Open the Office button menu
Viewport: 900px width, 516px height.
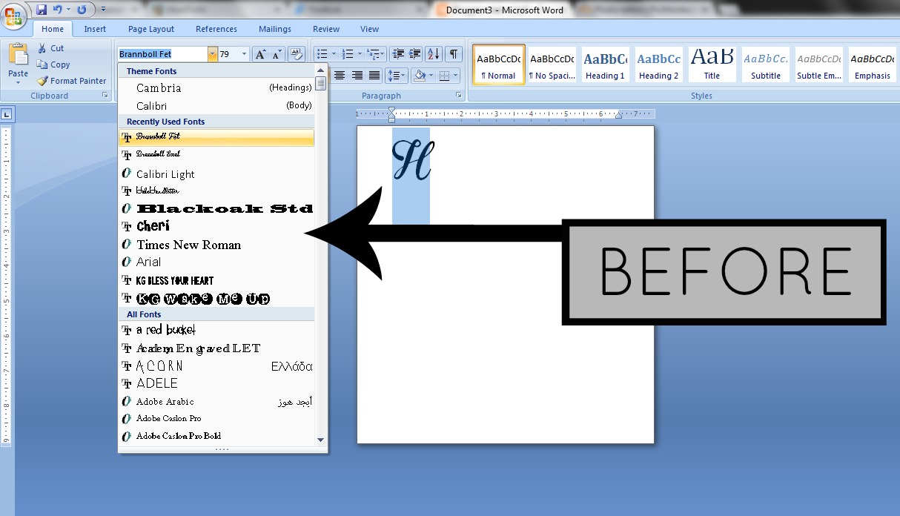click(14, 13)
